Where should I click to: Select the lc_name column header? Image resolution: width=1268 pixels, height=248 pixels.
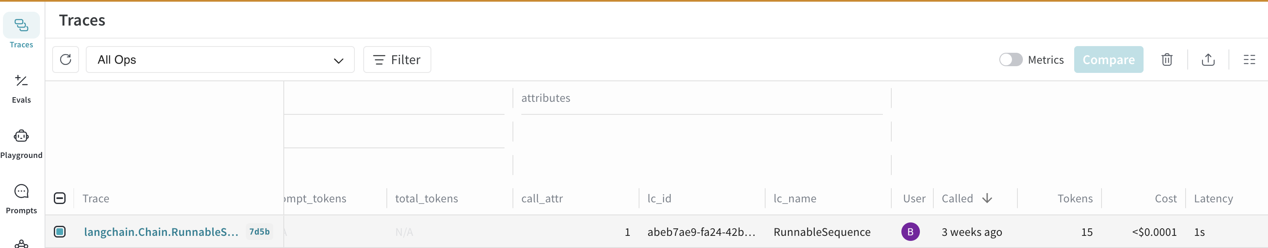(x=795, y=198)
